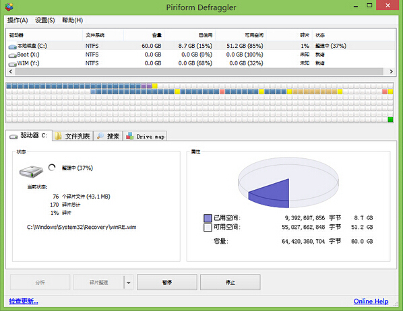Select the Boot (X:) drive icon

click(12, 55)
